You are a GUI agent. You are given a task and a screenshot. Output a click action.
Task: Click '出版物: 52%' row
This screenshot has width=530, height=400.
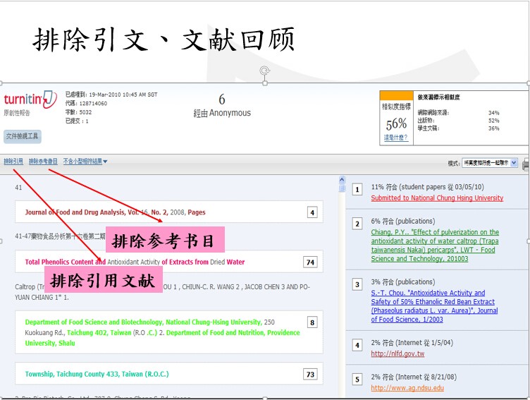pyautogui.click(x=458, y=121)
